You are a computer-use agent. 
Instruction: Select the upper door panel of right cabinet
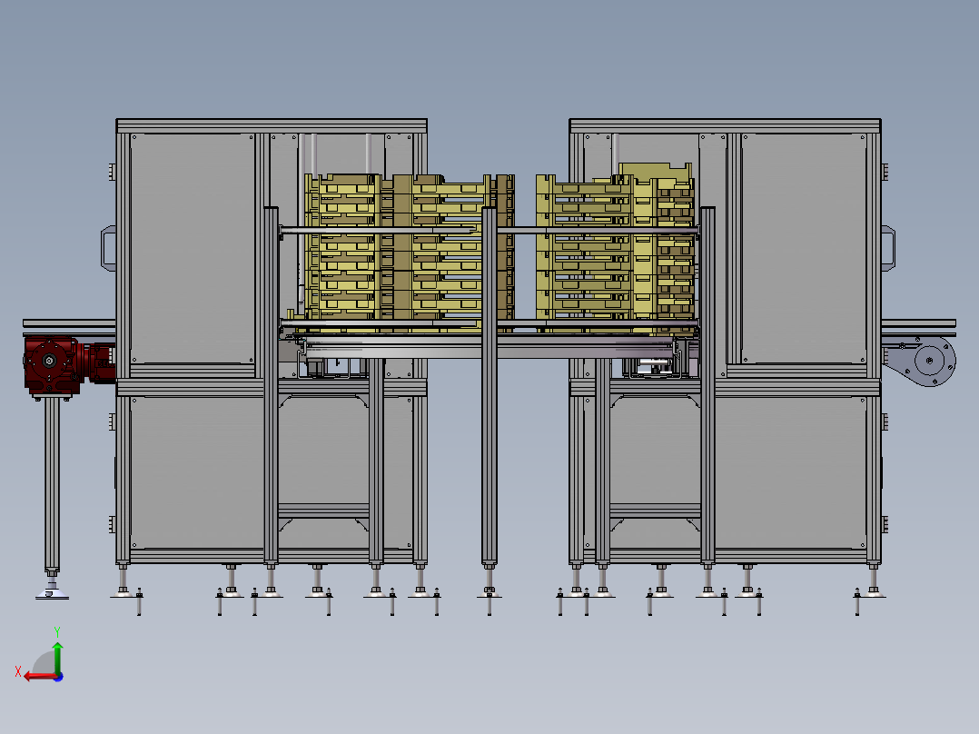(804, 248)
